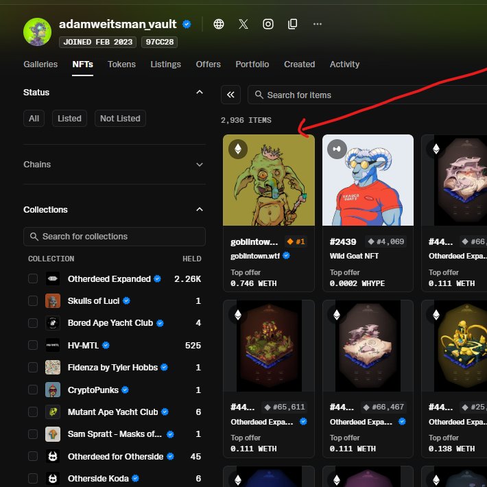This screenshot has height=487, width=487.
Task: Check the Otherside Koda checkbox
Action: pos(33,478)
